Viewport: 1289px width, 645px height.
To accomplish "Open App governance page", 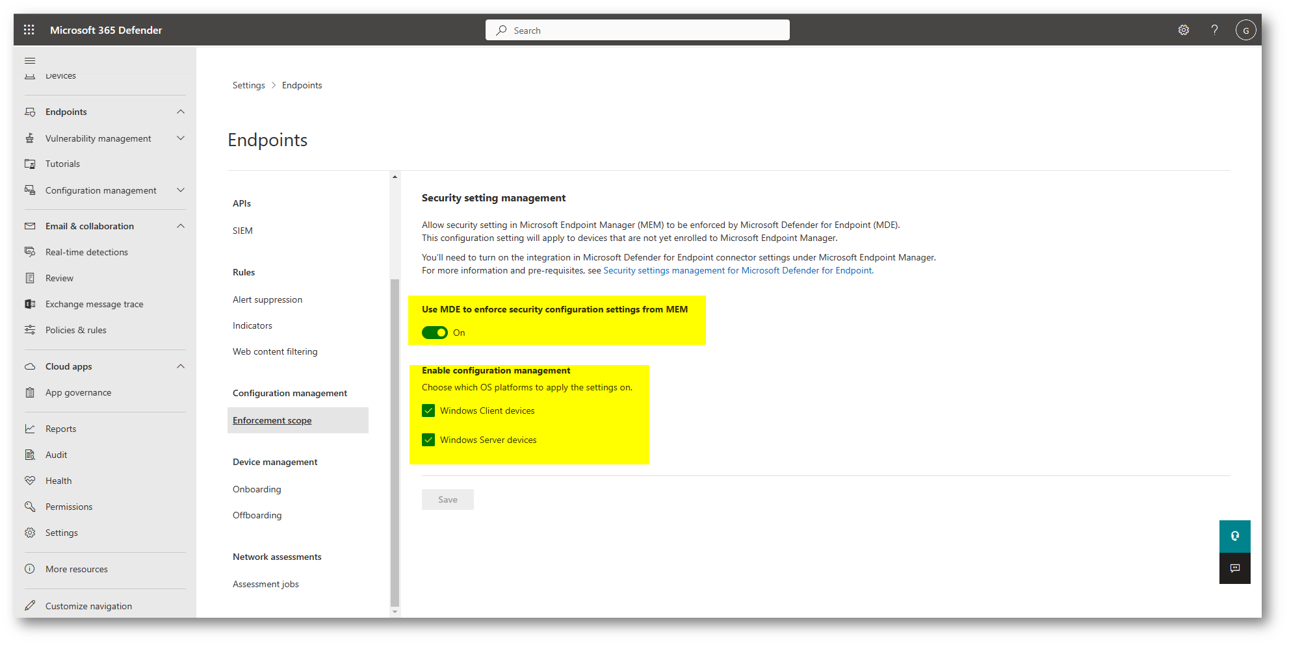I will pyautogui.click(x=78, y=392).
